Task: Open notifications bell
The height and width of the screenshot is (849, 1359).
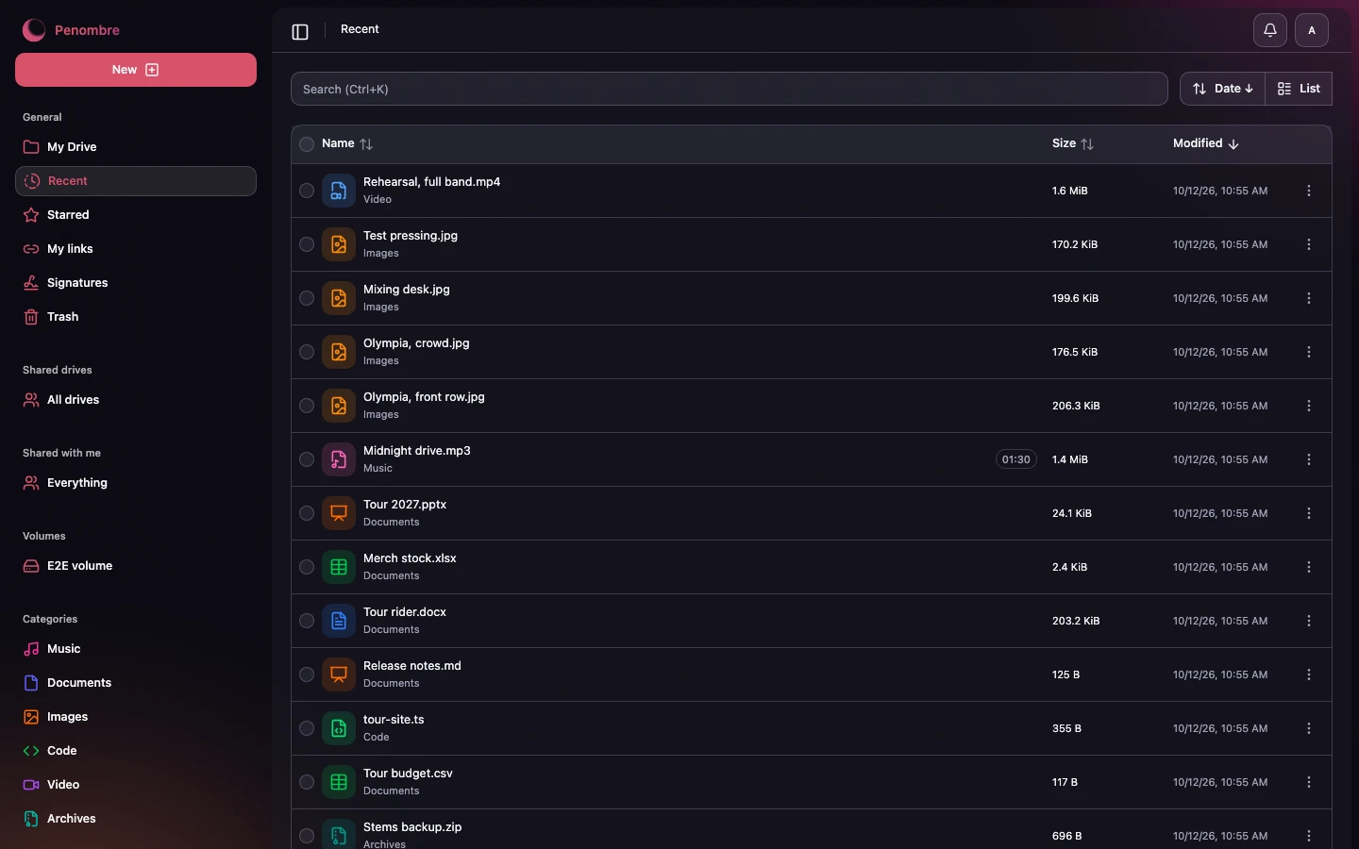Action: click(1270, 30)
